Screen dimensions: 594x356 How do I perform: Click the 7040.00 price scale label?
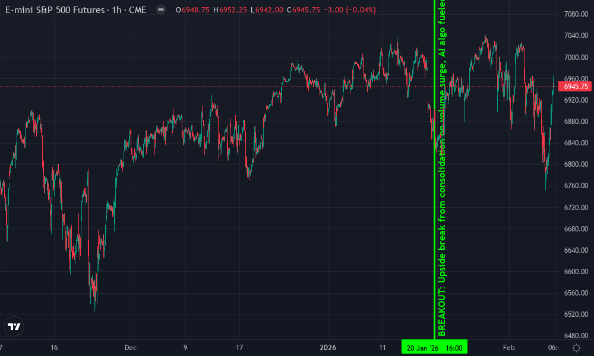pyautogui.click(x=576, y=36)
